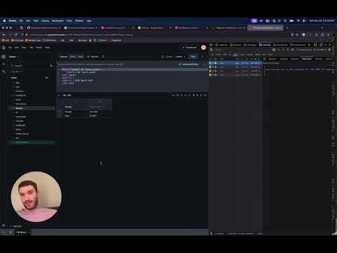Click the blue Run button
The width and height of the screenshot is (337, 253).
[x=193, y=57]
